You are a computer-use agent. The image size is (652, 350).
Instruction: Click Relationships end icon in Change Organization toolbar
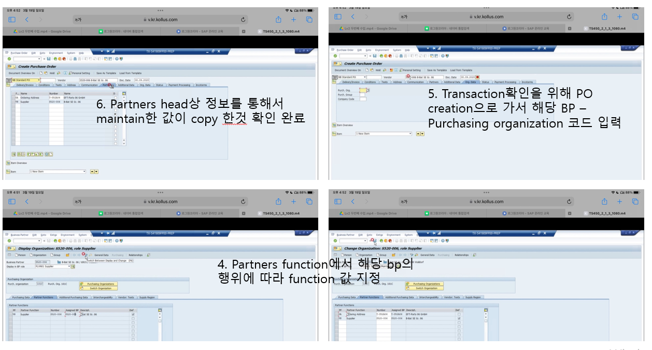(475, 255)
